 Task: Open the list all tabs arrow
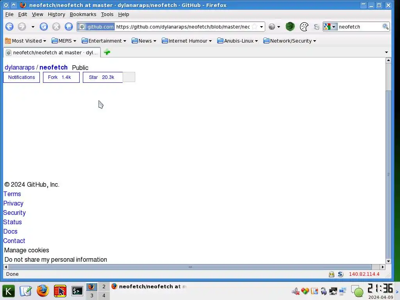[386, 52]
